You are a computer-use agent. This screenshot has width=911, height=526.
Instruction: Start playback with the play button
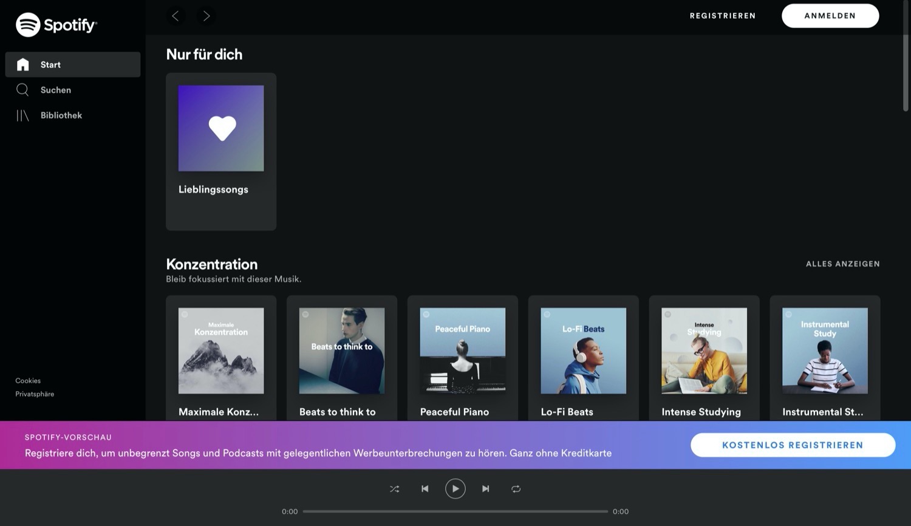pyautogui.click(x=455, y=489)
